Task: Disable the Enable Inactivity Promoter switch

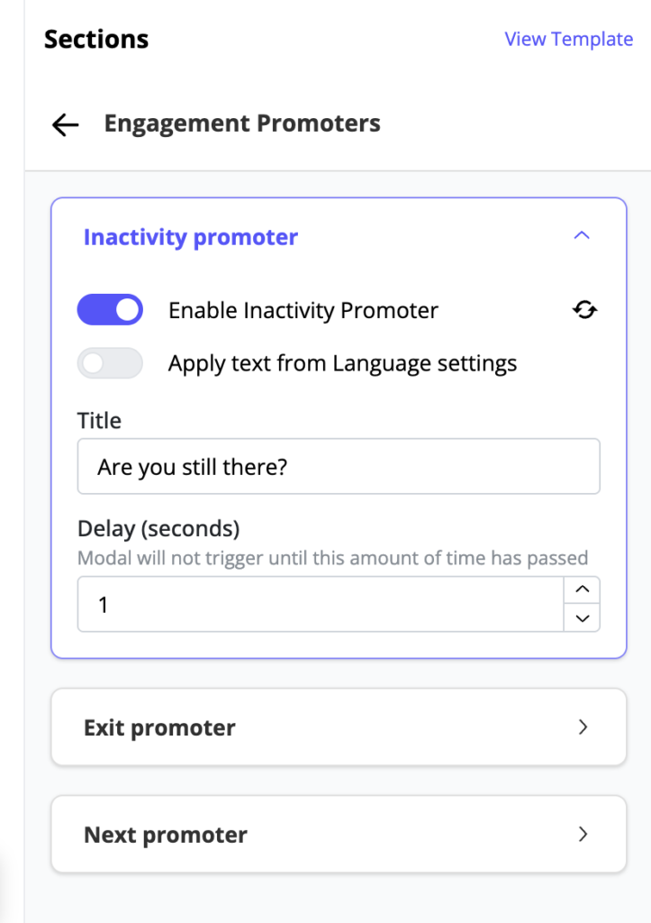Action: click(111, 310)
